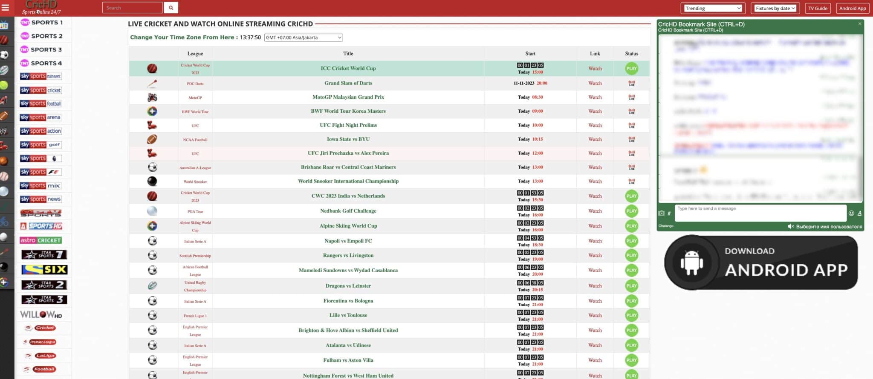Open Sky Sports News channel
The image size is (873, 379).
coord(41,199)
